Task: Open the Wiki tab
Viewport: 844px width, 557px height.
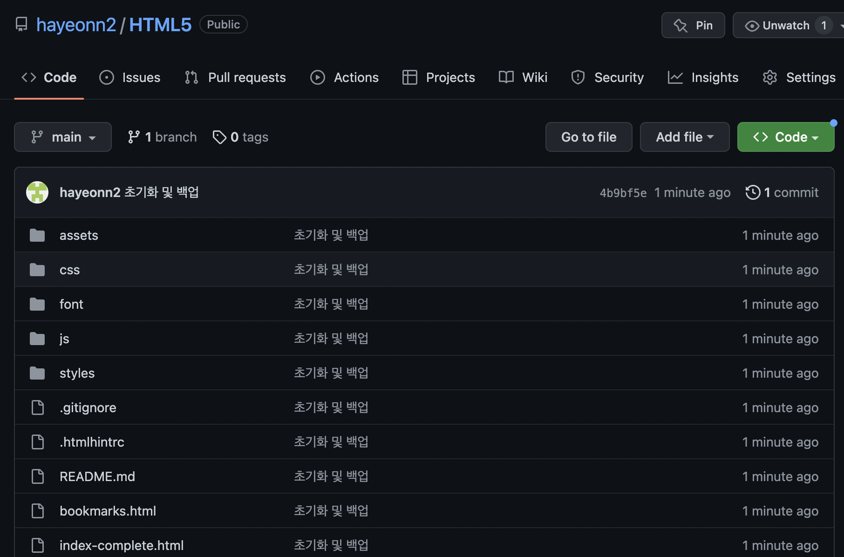Action: [523, 77]
